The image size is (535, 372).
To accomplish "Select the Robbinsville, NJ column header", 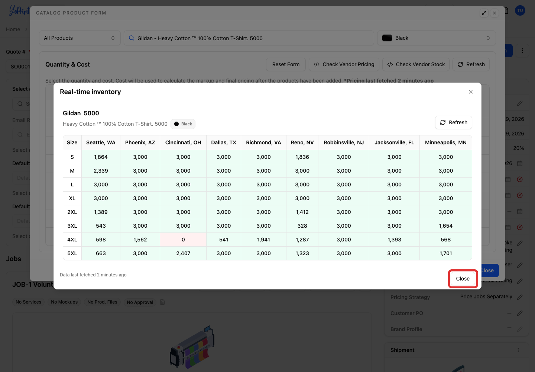I will [344, 142].
